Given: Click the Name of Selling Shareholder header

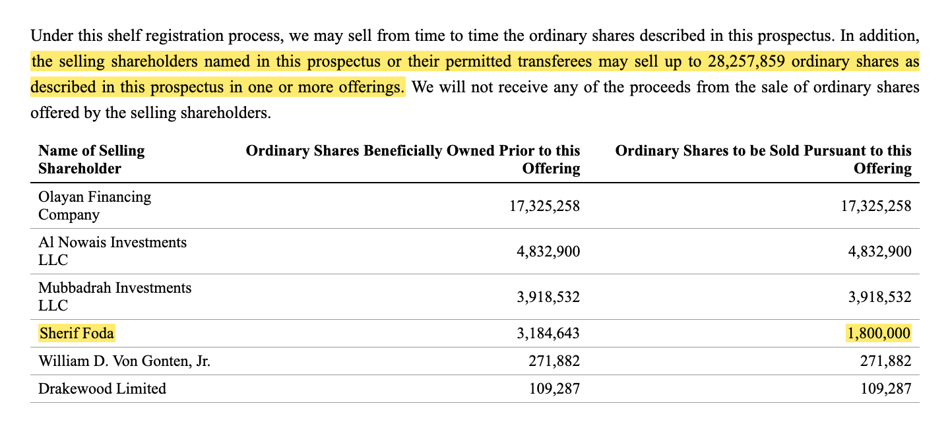Looking at the screenshot, I should [x=92, y=159].
